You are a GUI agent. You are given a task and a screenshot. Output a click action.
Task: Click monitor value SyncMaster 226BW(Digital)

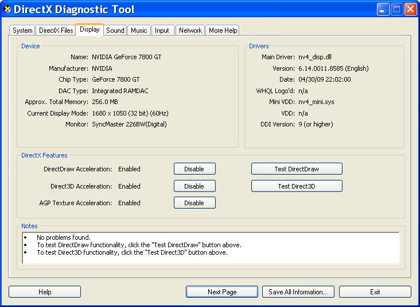click(129, 124)
